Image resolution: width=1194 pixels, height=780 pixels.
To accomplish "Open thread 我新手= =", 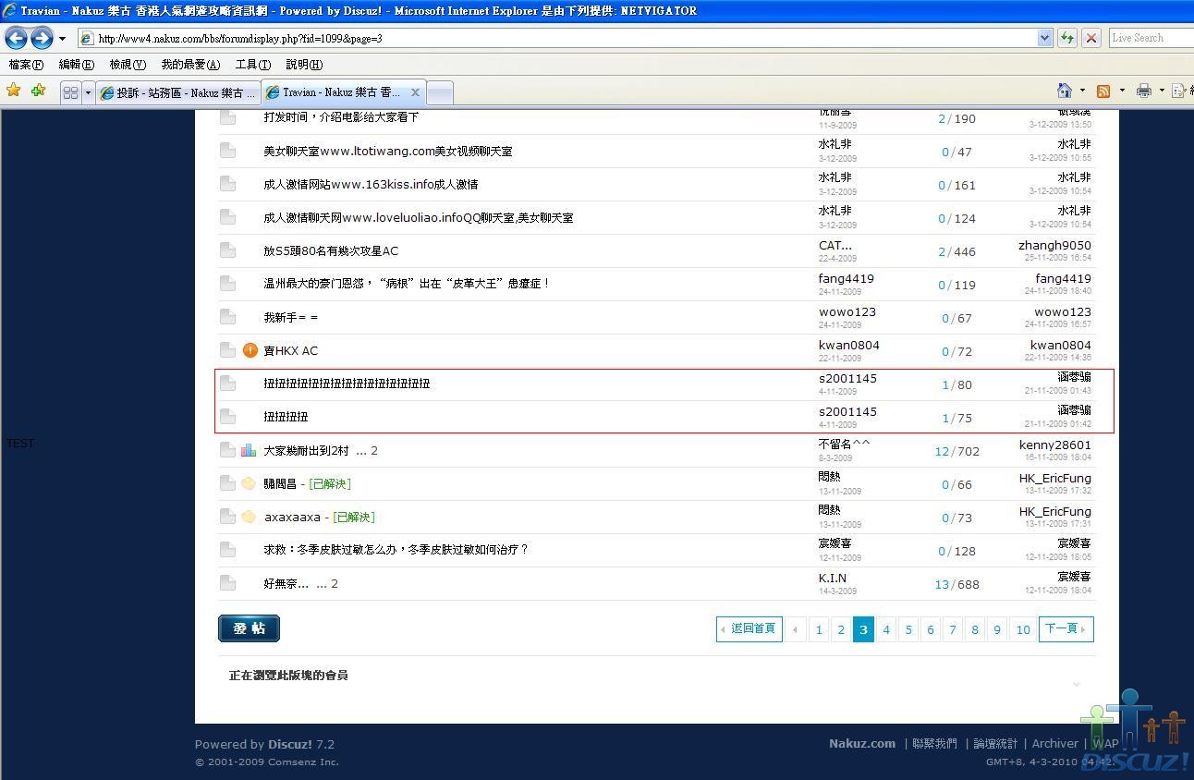I will [x=290, y=317].
